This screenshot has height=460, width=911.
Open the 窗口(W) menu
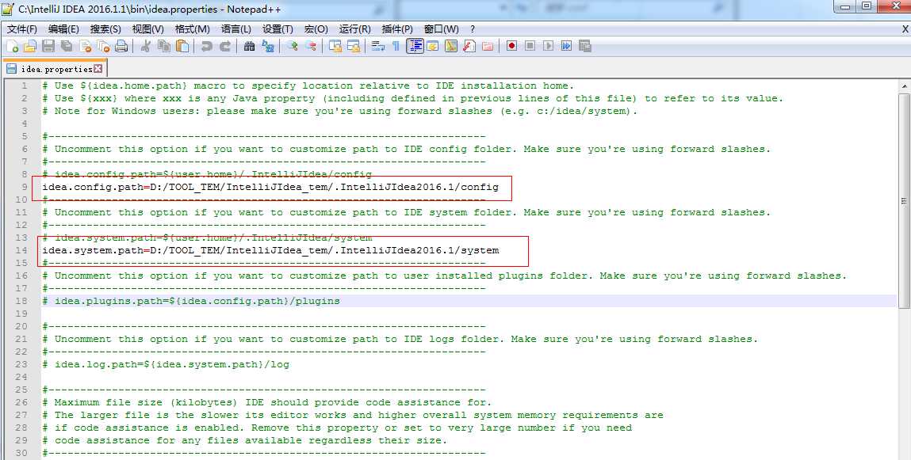click(x=442, y=29)
